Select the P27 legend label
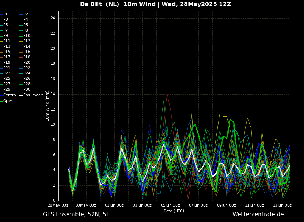304x222 pixels. pos(7,84)
